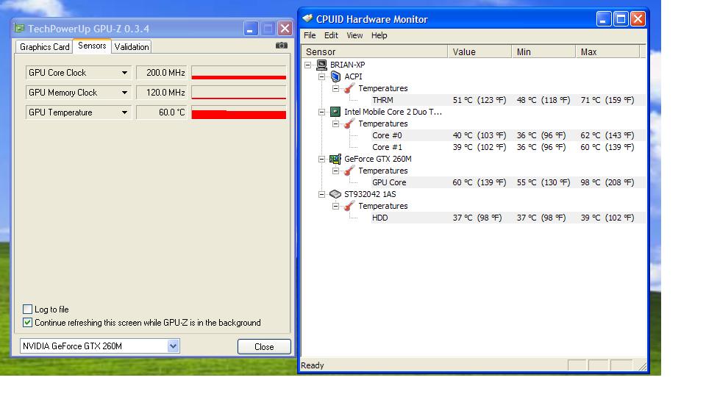706x397 pixels.
Task: Open the NVIDIA GeForce GTX 260M selector
Action: click(x=174, y=346)
